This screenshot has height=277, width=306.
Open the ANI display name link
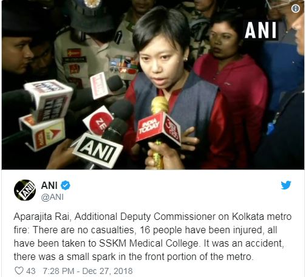coord(49,185)
